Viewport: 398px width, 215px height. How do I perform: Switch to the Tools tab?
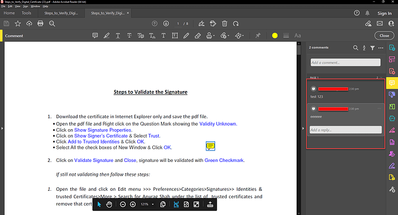[27, 13]
